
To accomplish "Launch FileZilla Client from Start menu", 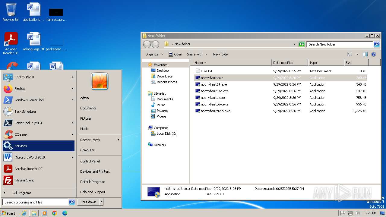I will coord(38,180).
